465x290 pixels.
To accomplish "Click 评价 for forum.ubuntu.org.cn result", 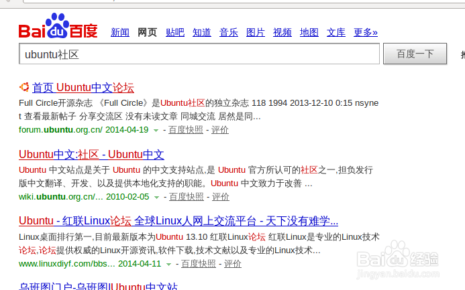I will [x=219, y=130].
